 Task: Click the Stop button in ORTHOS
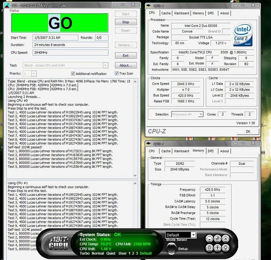pos(126,22)
